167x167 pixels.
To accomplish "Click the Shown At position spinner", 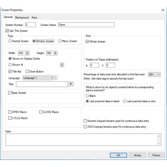I will pos(62,65).
